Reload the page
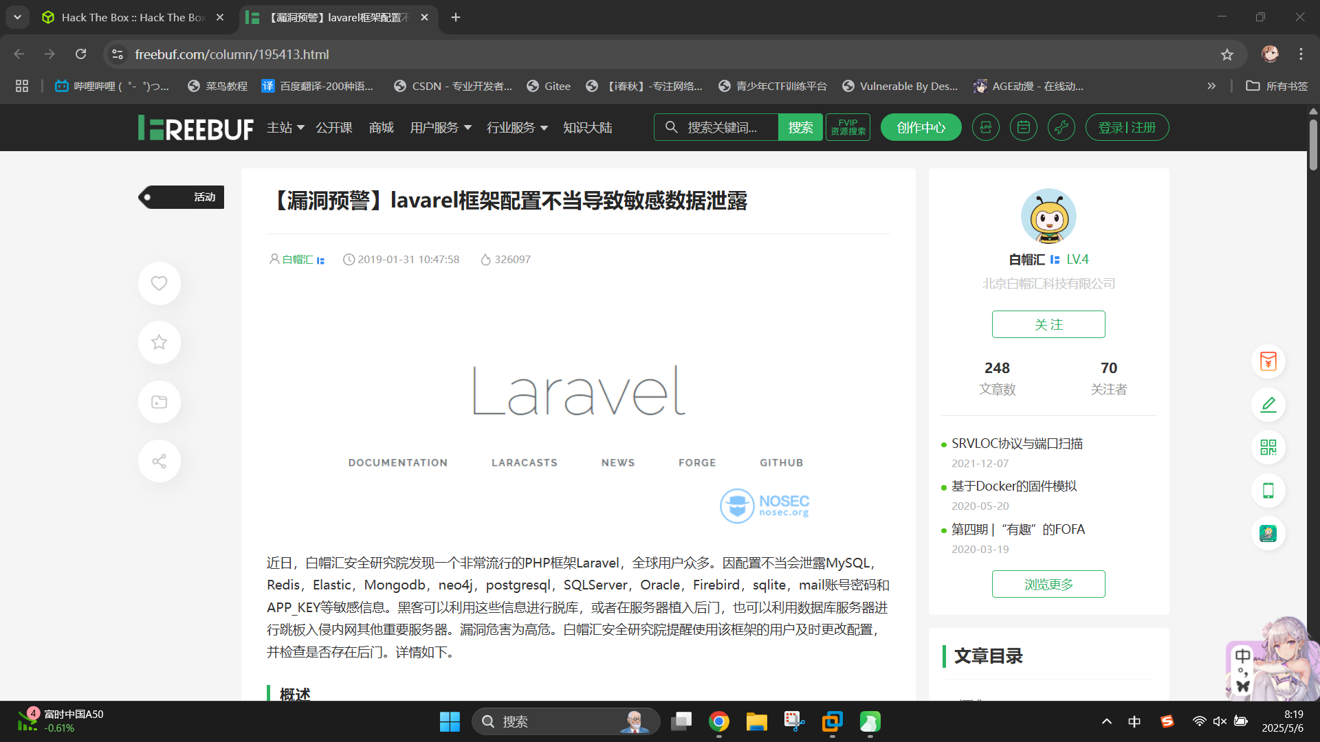 80,54
